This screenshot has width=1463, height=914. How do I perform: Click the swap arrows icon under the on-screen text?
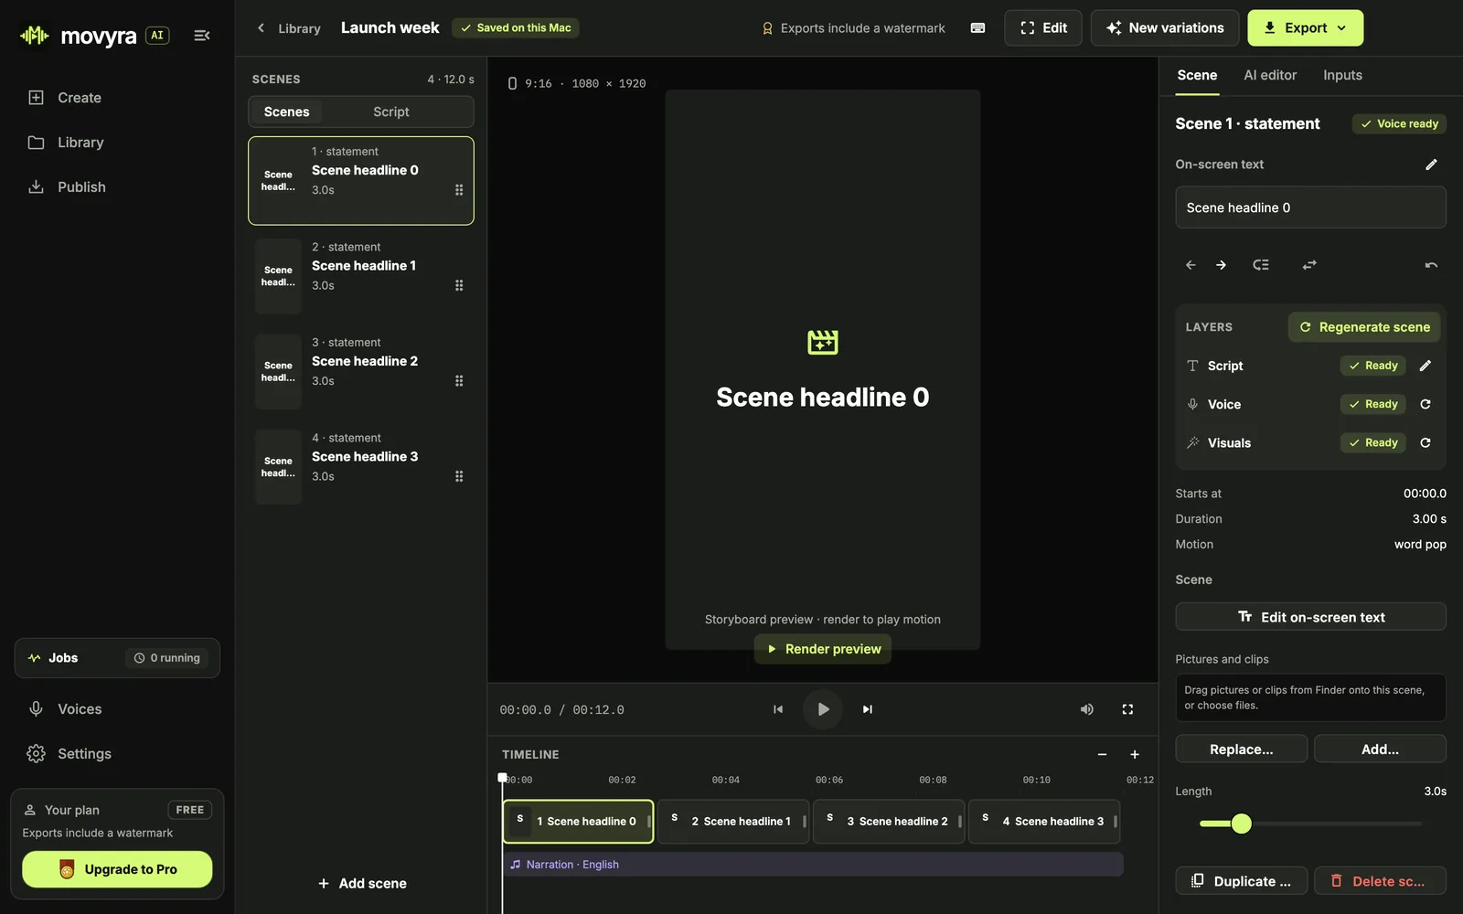click(x=1309, y=265)
